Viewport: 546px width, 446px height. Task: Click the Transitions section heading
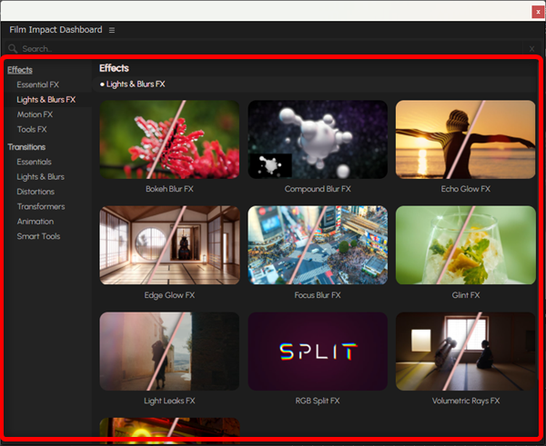26,146
